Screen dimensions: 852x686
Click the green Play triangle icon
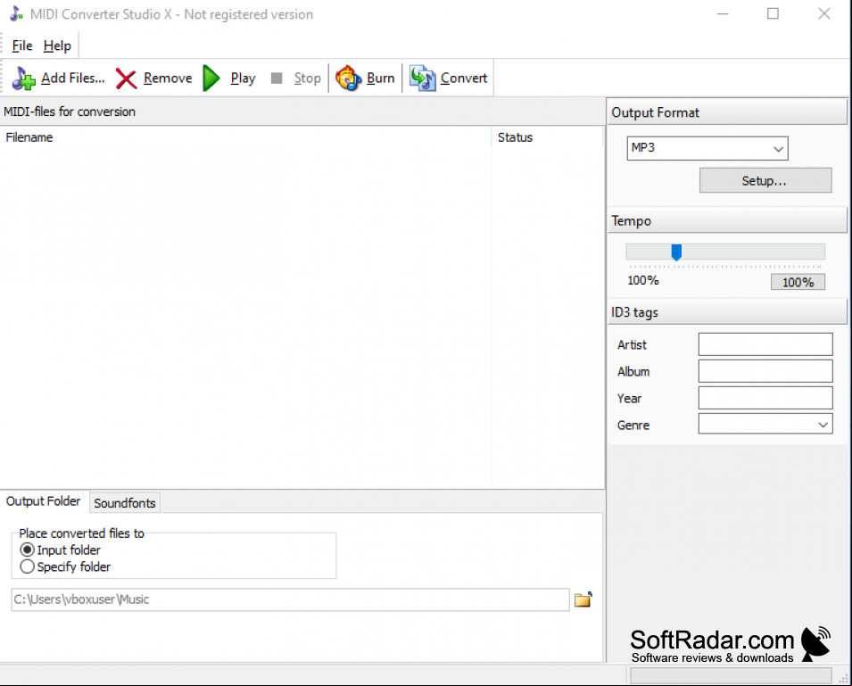coord(211,79)
